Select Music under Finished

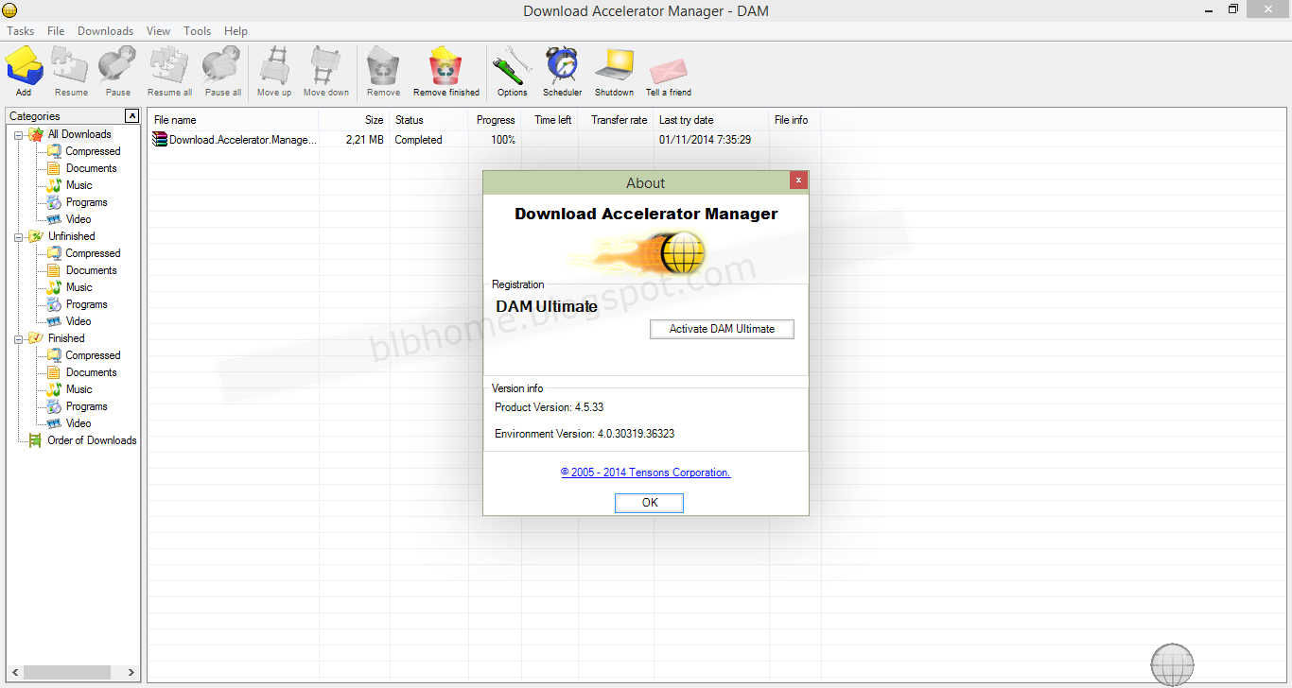pos(79,389)
